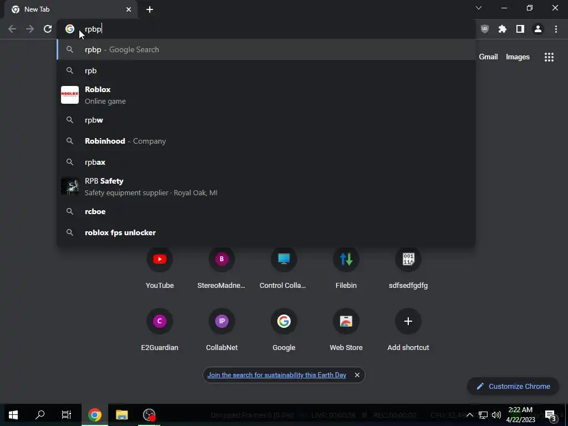The image size is (568, 426).
Task: Dismiss the Earth Day promo banner
Action: 357,375
